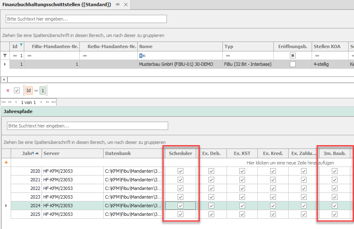The image size is (354, 229).
Task: Click the left arrow of horizontal scrollbar
Action: click(x=3, y=79)
